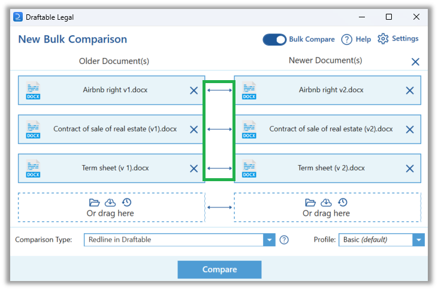This screenshot has width=438, height=290.
Task: Open cloud download icon for newer documents
Action: (x=327, y=203)
